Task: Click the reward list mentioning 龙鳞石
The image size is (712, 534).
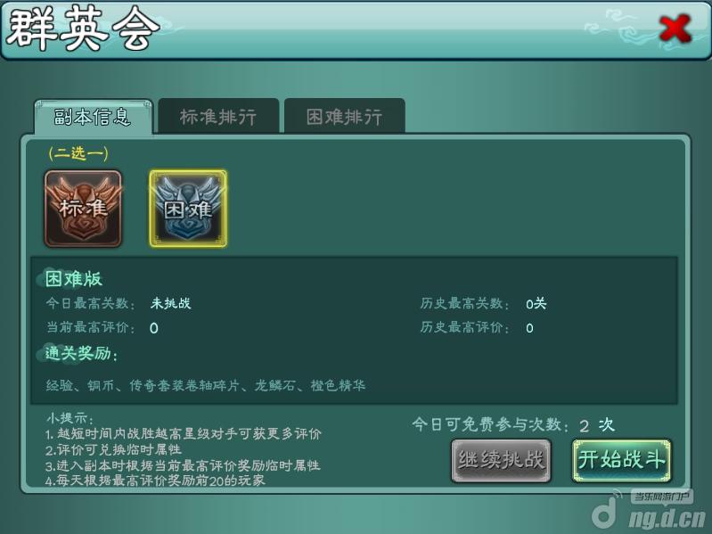Action: tap(206, 385)
